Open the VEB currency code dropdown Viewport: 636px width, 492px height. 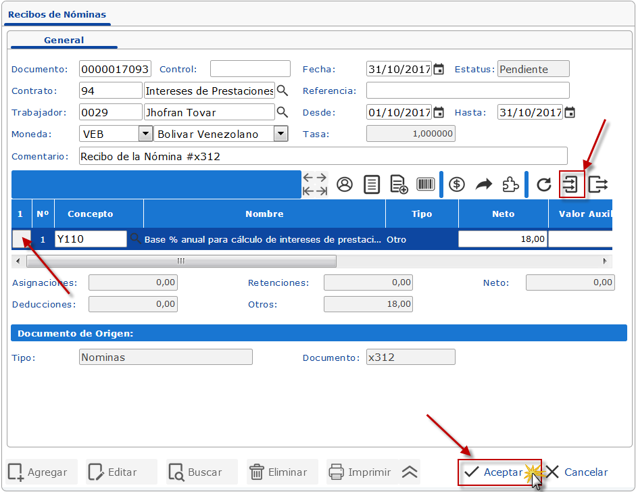tap(145, 134)
